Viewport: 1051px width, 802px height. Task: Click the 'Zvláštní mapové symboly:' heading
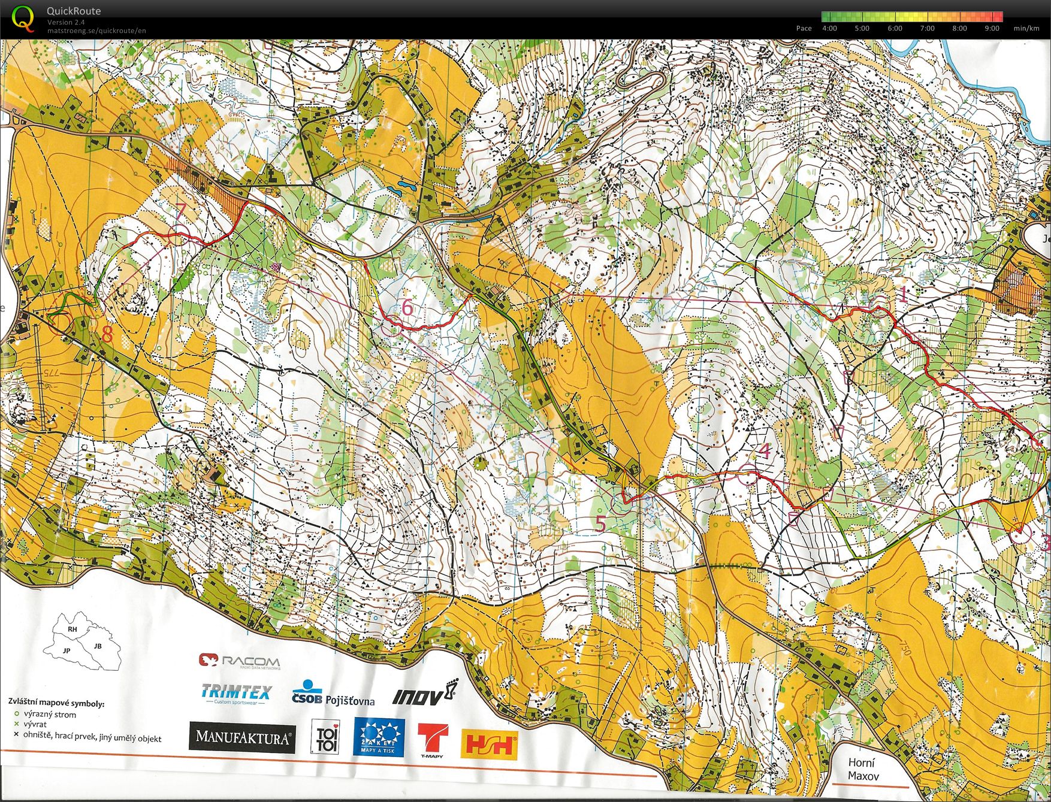(56, 703)
